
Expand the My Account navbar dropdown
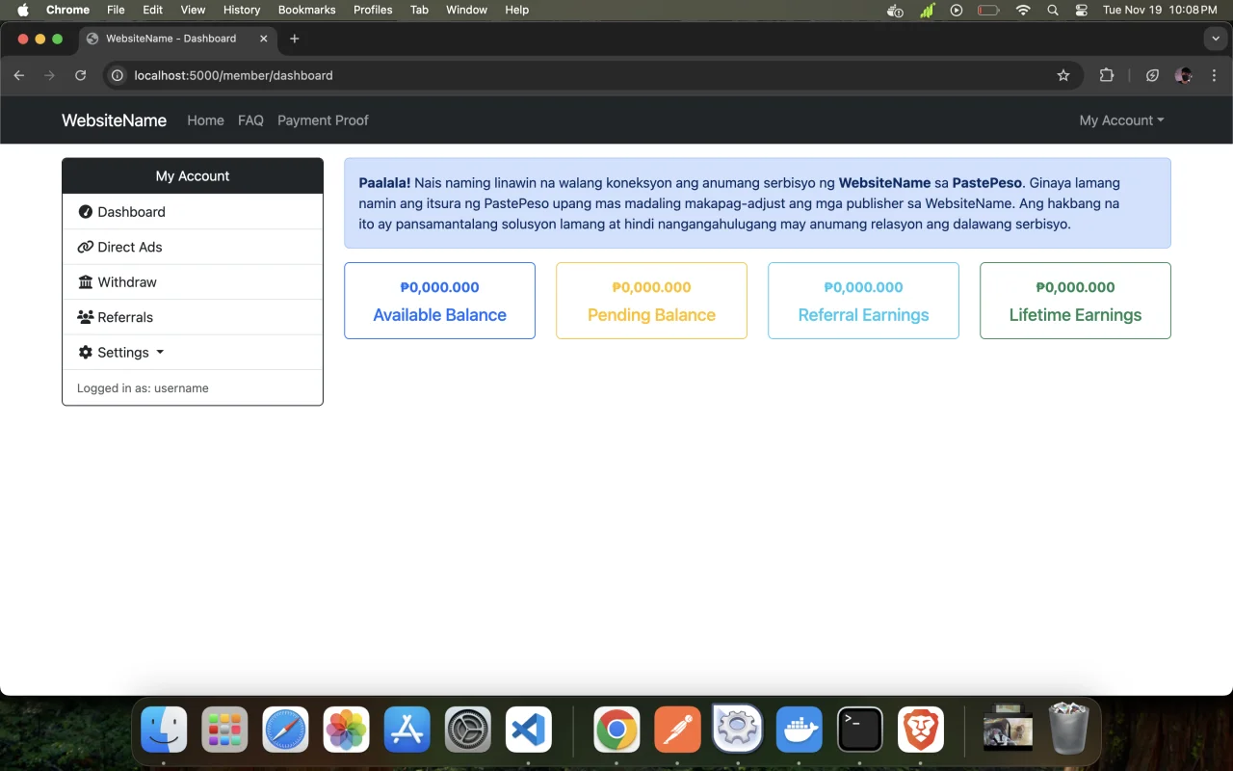[1121, 120]
